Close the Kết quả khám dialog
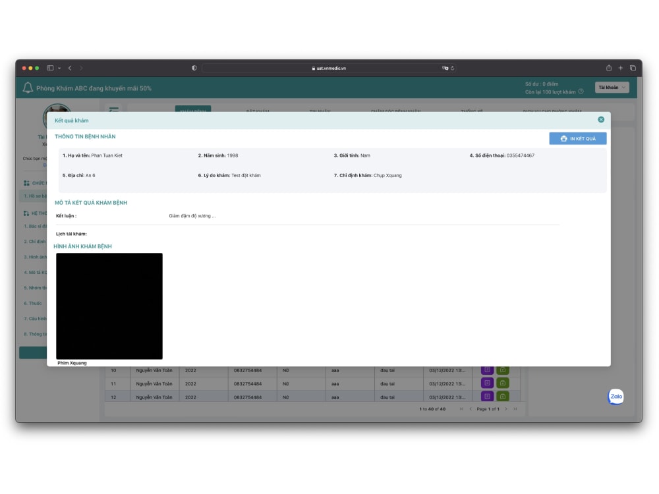 [x=600, y=120]
